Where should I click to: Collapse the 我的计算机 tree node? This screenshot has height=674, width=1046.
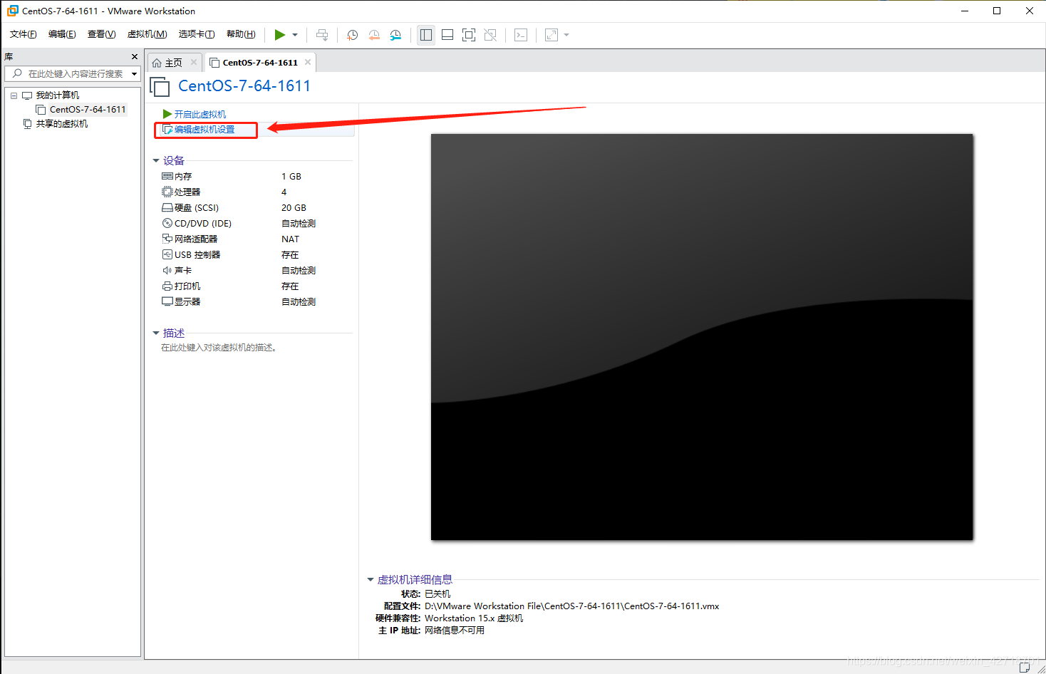14,95
